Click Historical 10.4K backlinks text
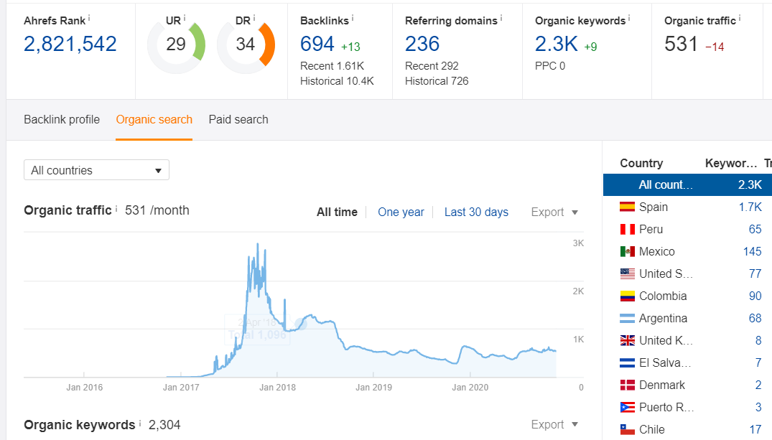This screenshot has height=440, width=772. click(x=338, y=81)
